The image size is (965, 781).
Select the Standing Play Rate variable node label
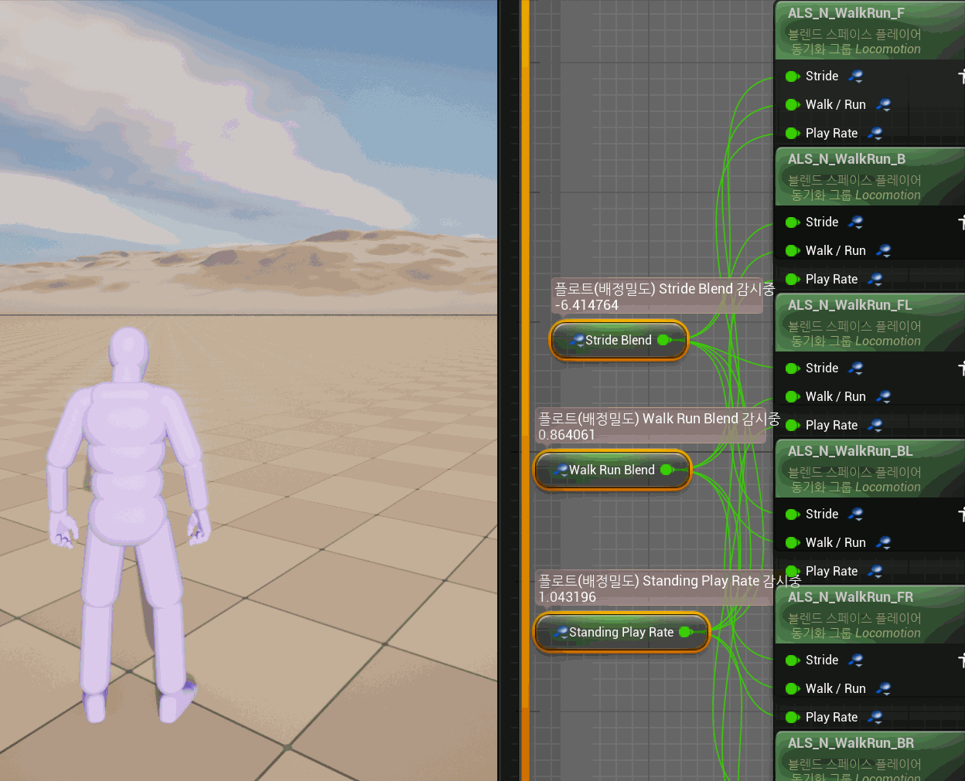[x=621, y=632]
